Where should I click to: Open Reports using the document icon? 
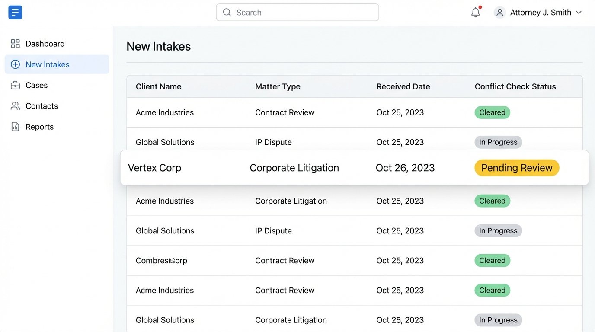click(15, 126)
